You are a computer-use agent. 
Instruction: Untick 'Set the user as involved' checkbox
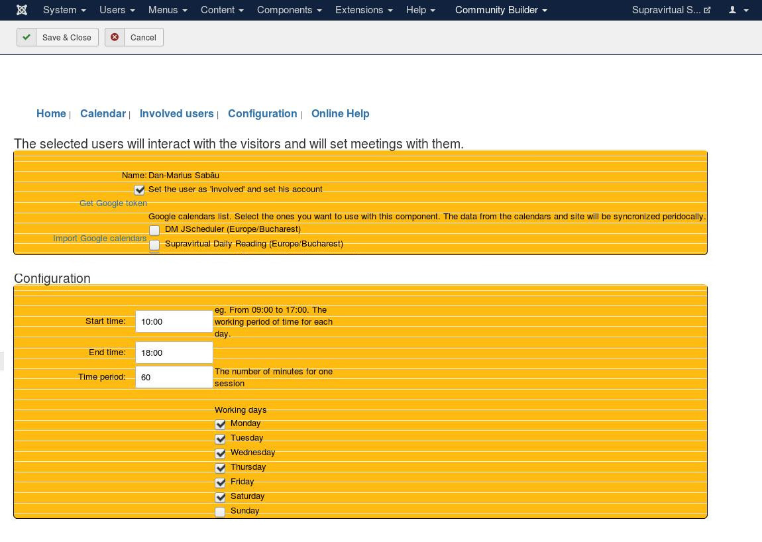point(139,190)
